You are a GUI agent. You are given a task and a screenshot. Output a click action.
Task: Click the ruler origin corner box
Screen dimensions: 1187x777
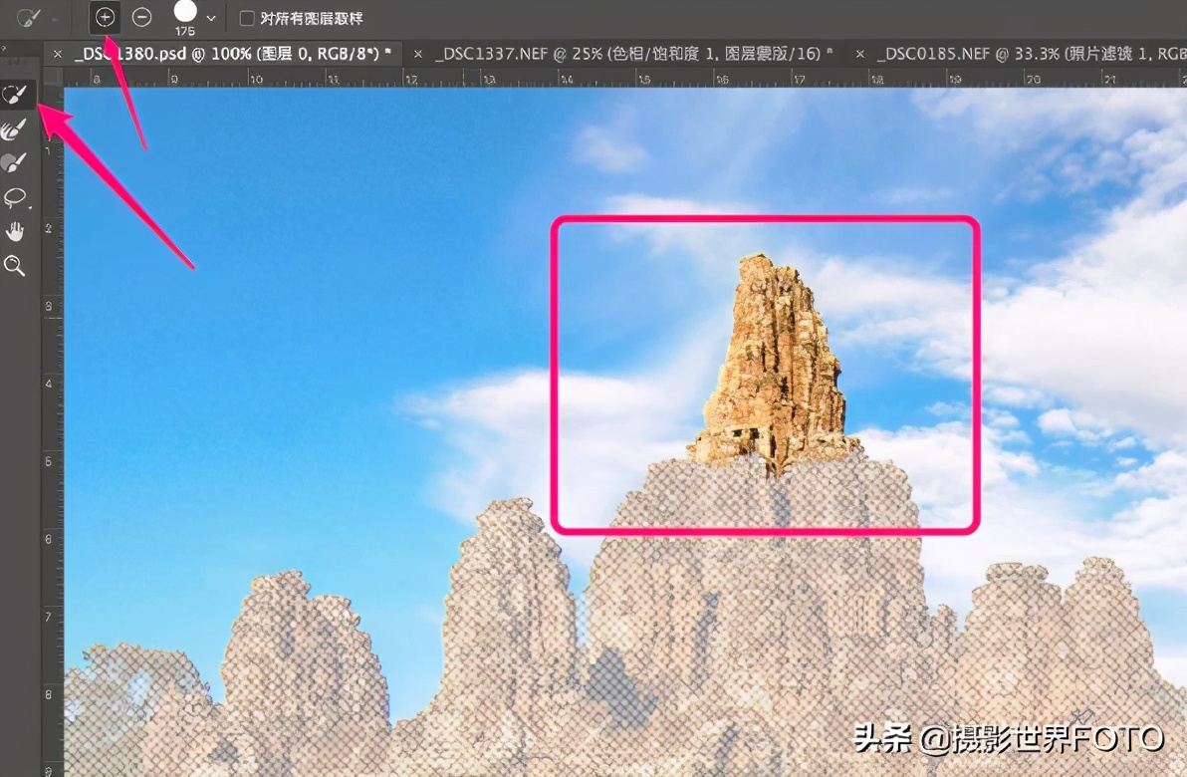(53, 78)
